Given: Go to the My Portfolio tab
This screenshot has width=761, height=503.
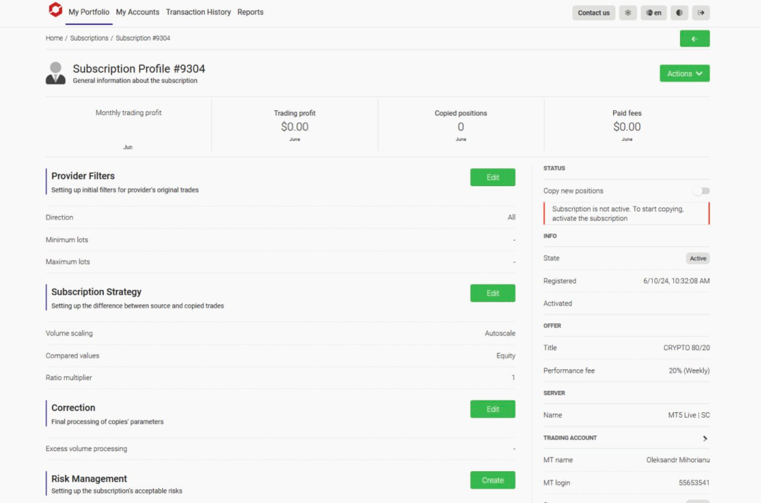Looking at the screenshot, I should point(89,12).
